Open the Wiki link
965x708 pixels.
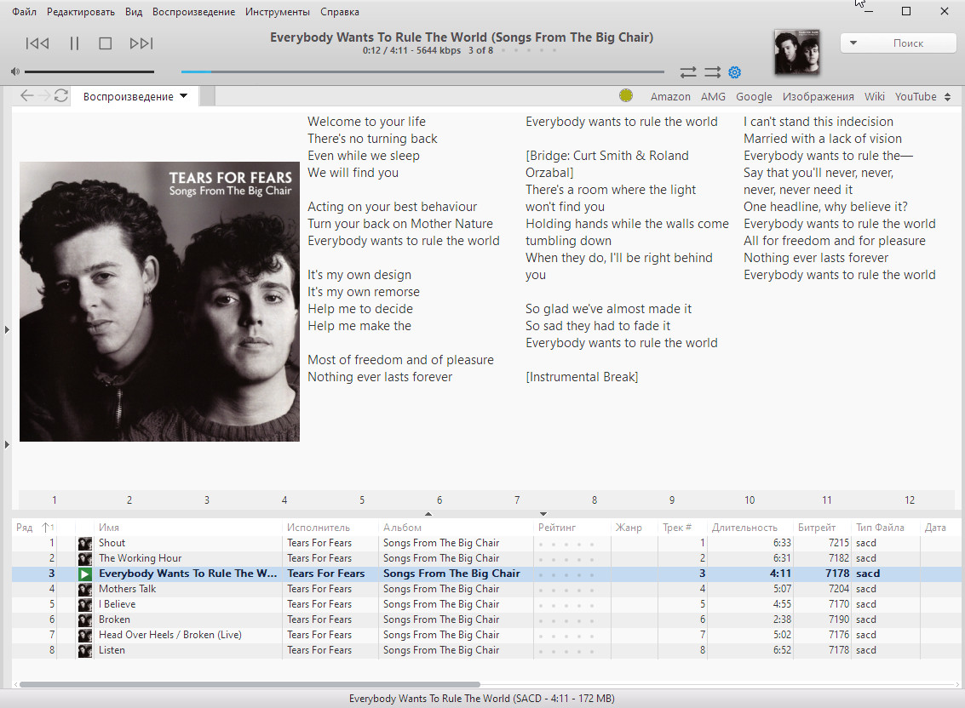(x=875, y=97)
